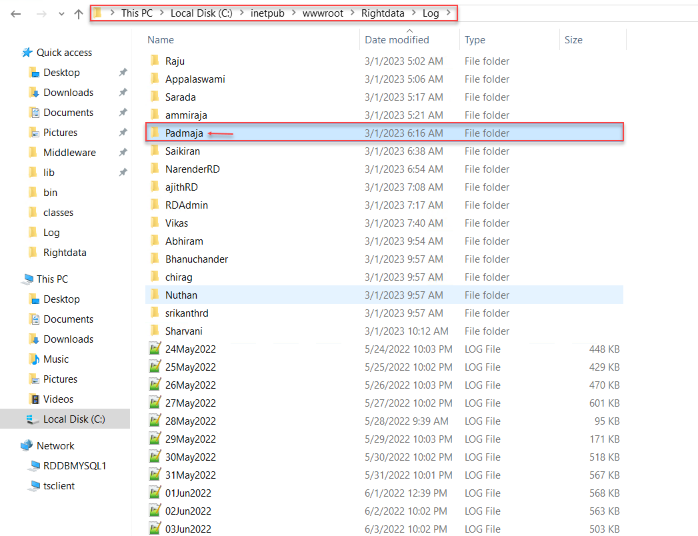This screenshot has height=536, width=698.
Task: Click the Type column header
Action: (x=475, y=40)
